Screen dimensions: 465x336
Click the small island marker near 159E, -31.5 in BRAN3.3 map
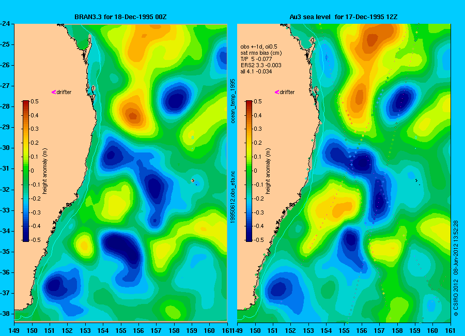pos(193,180)
